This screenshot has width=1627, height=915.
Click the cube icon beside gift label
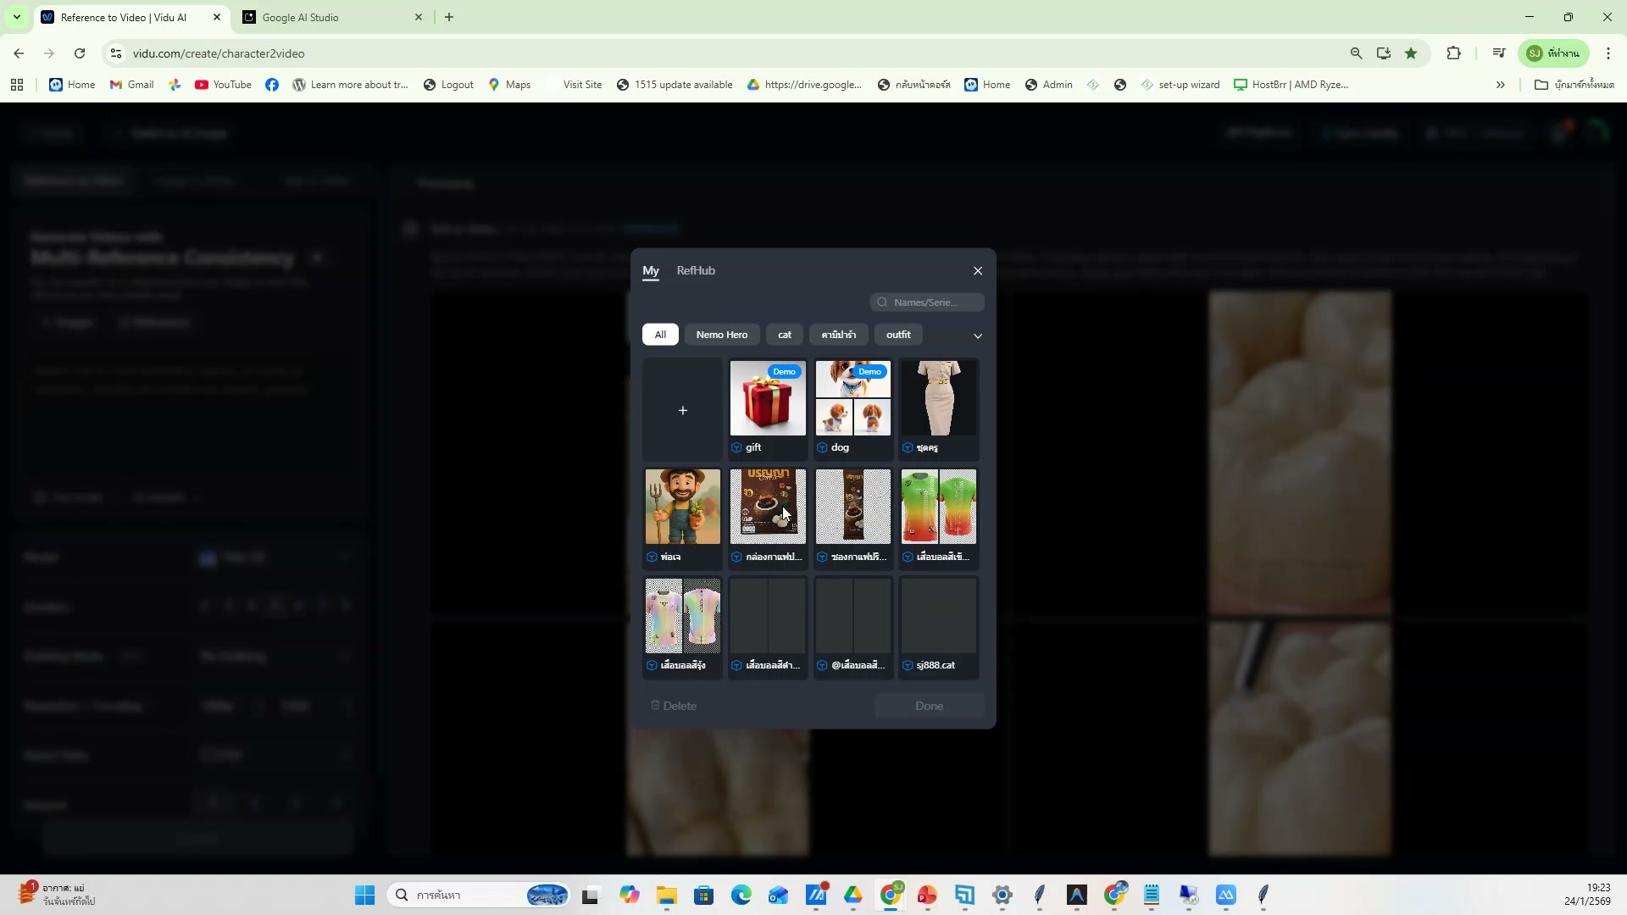[x=736, y=447]
